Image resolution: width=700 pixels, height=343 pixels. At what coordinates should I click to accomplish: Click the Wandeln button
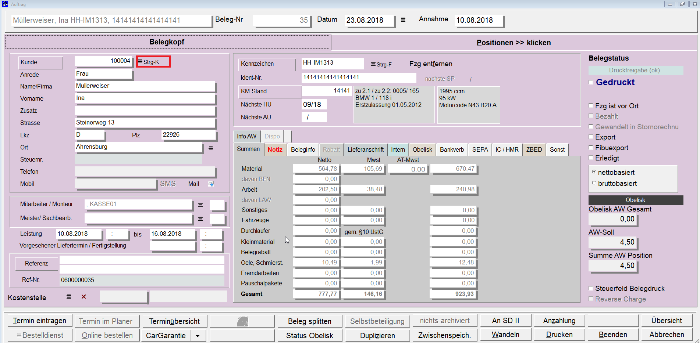(505, 335)
